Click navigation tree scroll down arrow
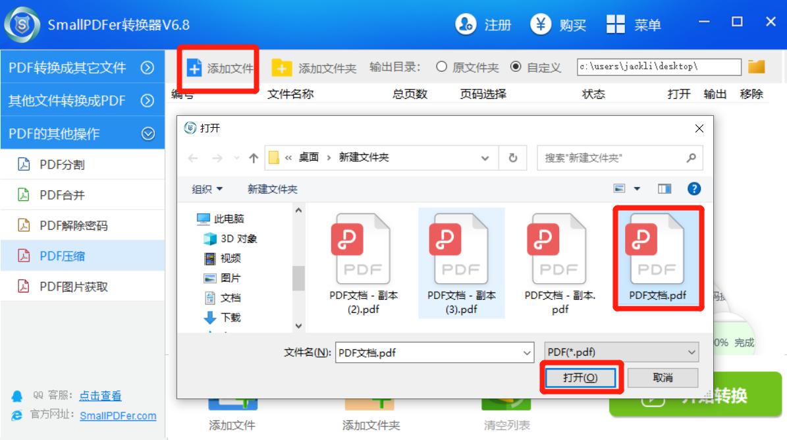787x440 pixels. [x=298, y=326]
